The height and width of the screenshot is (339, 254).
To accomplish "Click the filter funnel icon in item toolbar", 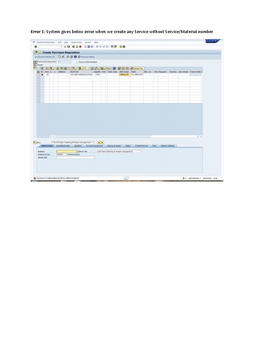I will click(73, 68).
